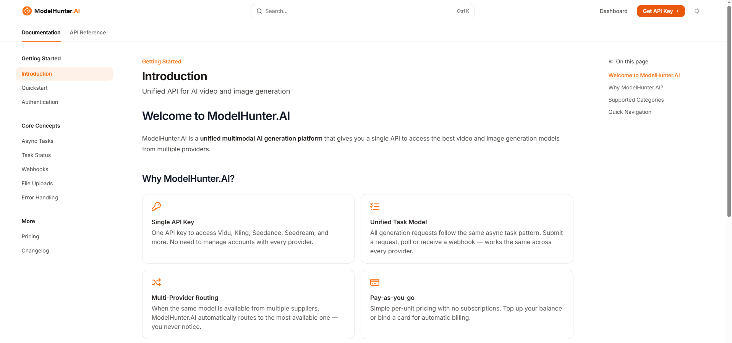Open the Dashboard link
Screen dimensions: 732x343
[x=614, y=11]
